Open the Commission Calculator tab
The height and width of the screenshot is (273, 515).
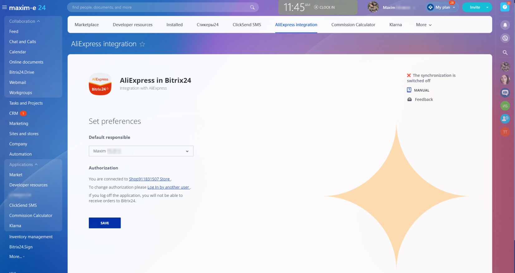click(x=353, y=25)
